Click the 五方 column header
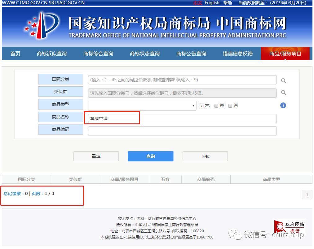 [165, 179]
